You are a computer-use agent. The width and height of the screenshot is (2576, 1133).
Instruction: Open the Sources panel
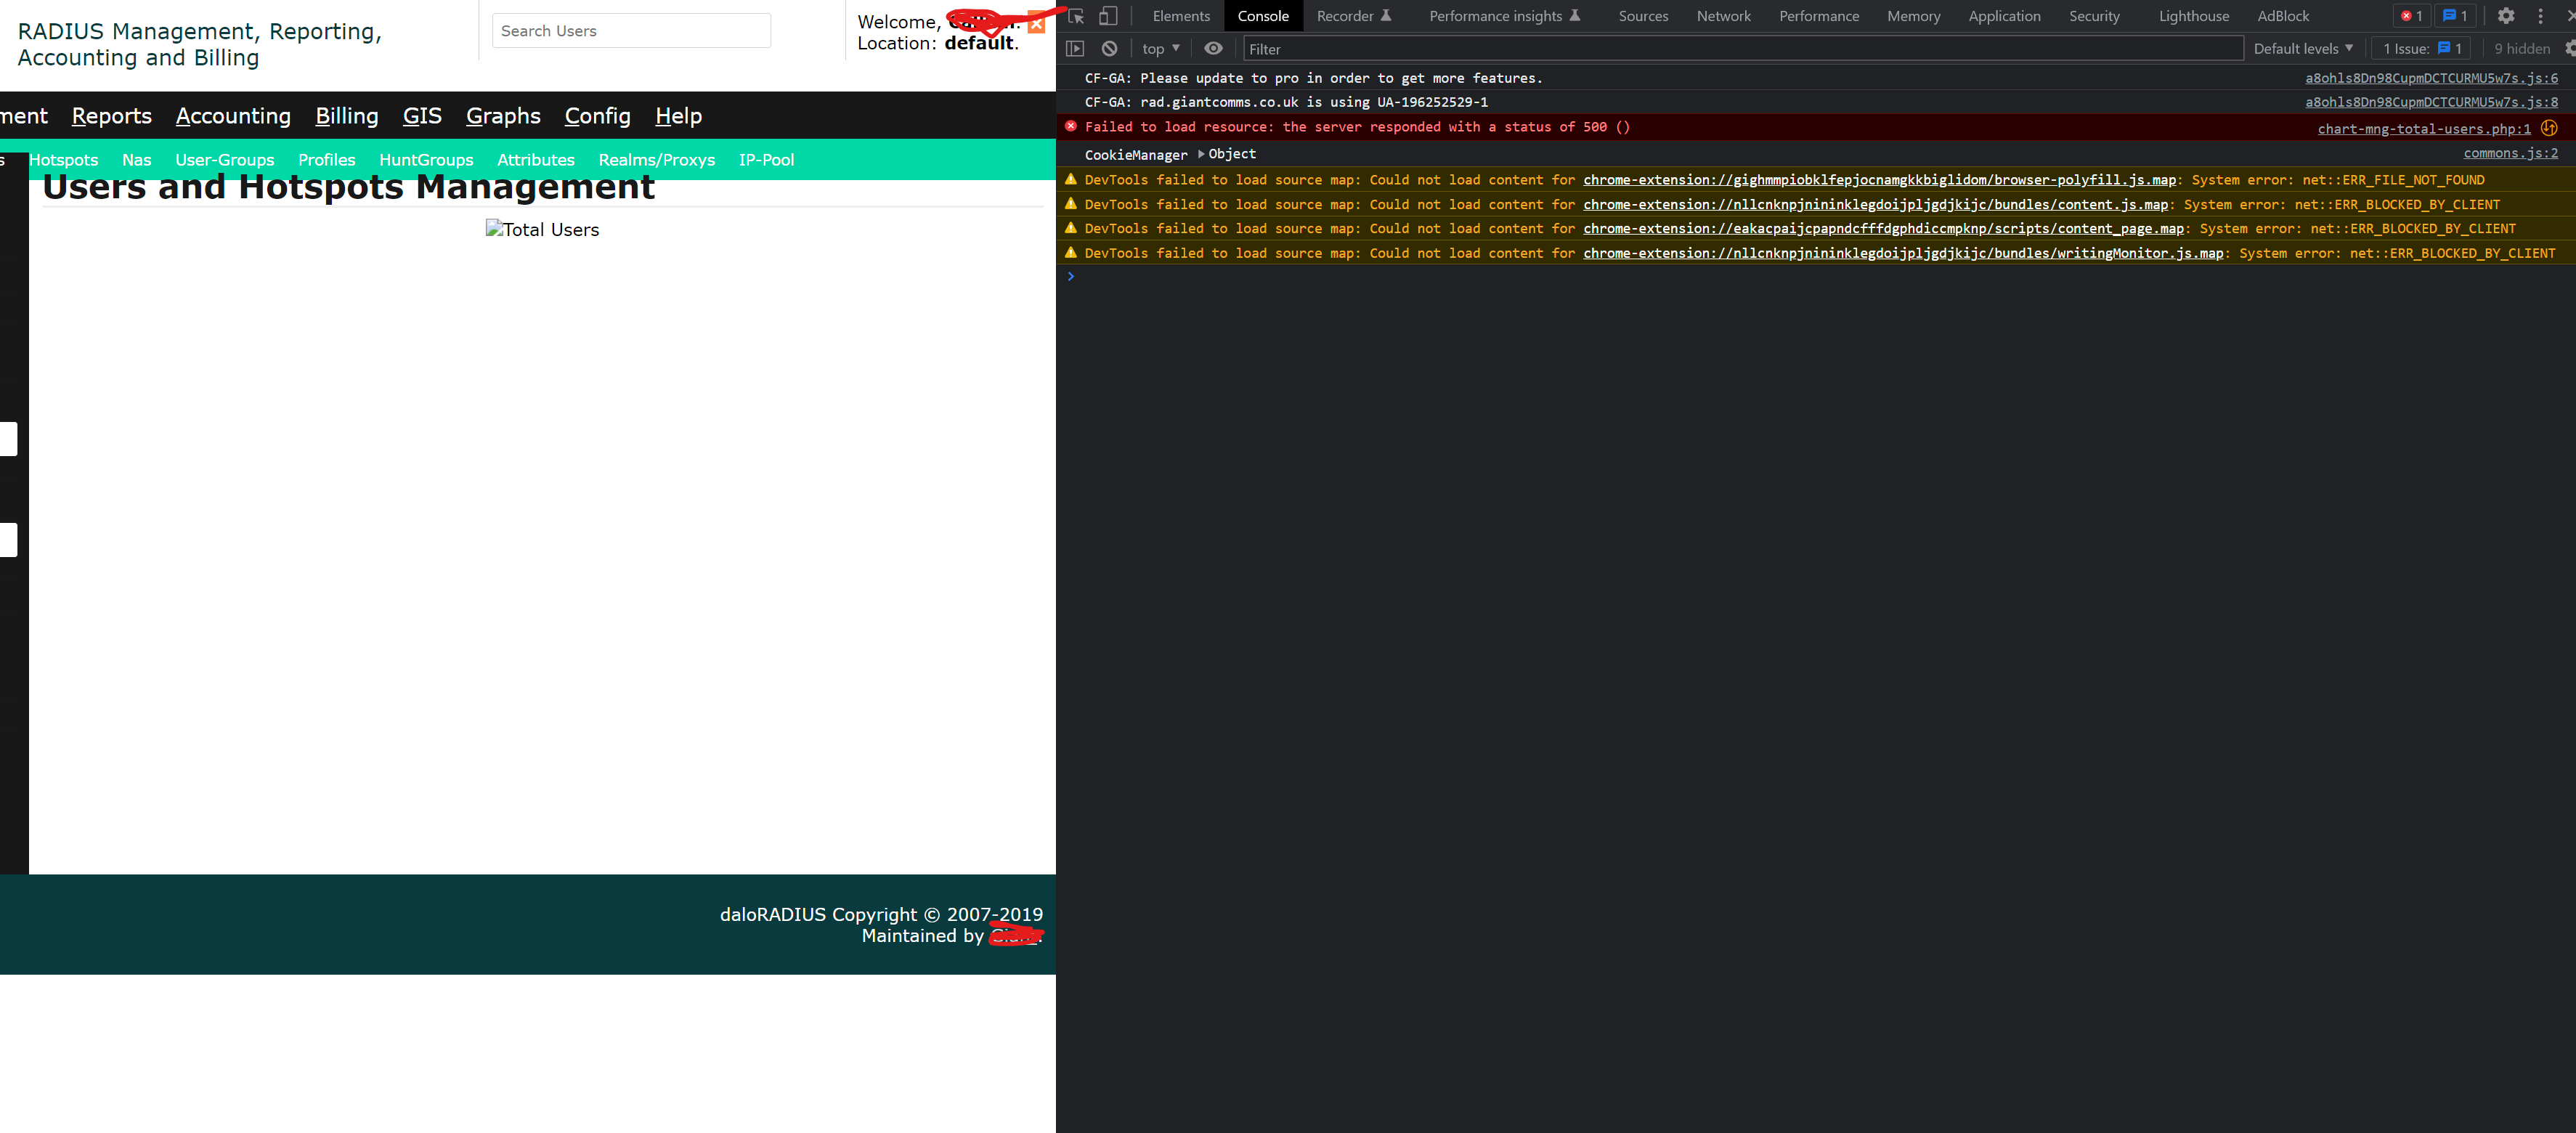[x=1643, y=16]
